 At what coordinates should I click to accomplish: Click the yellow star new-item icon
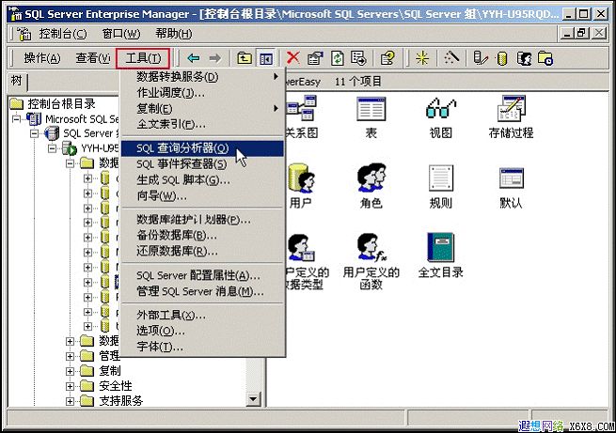422,58
